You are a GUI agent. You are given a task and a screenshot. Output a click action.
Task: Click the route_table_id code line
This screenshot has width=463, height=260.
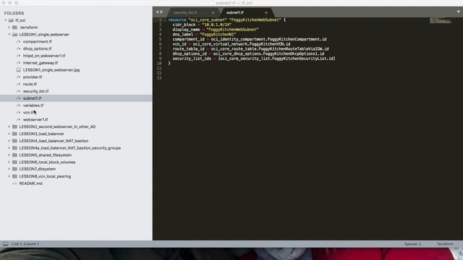pyautogui.click(x=251, y=49)
